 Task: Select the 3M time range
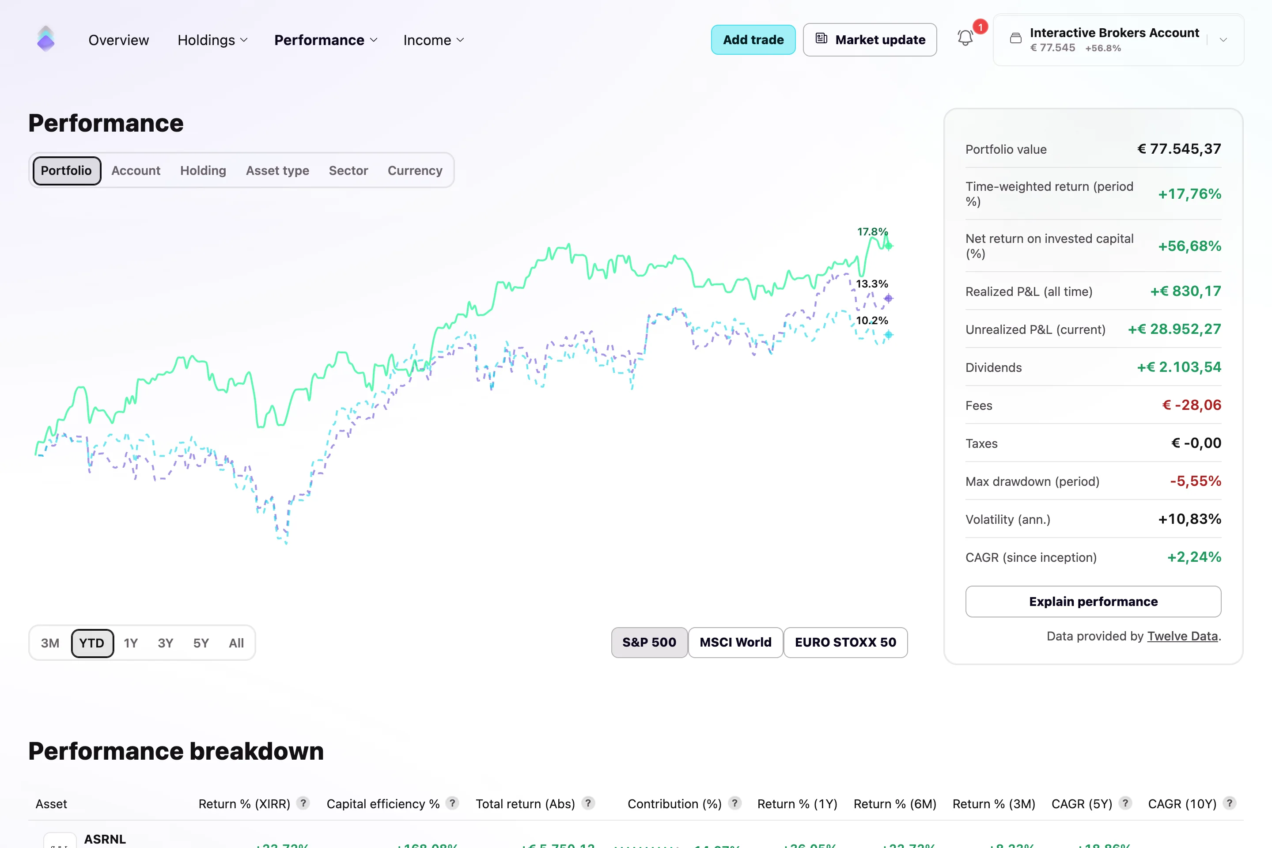coord(50,643)
